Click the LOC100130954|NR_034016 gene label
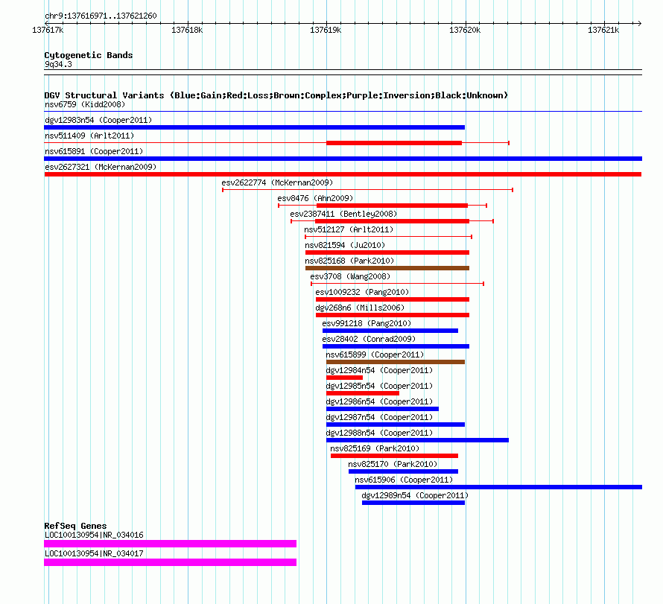The image size is (663, 604). (x=94, y=535)
